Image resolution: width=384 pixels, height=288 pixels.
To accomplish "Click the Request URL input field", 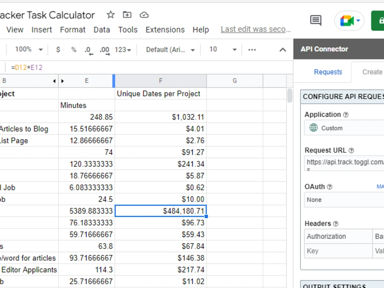I will click(x=344, y=163).
